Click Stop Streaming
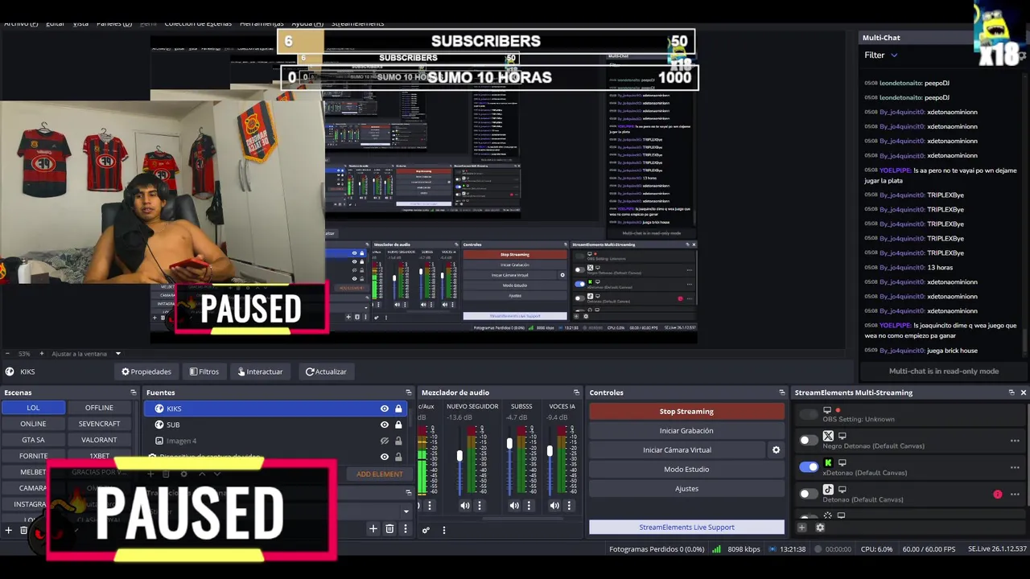The image size is (1030, 579). point(686,412)
